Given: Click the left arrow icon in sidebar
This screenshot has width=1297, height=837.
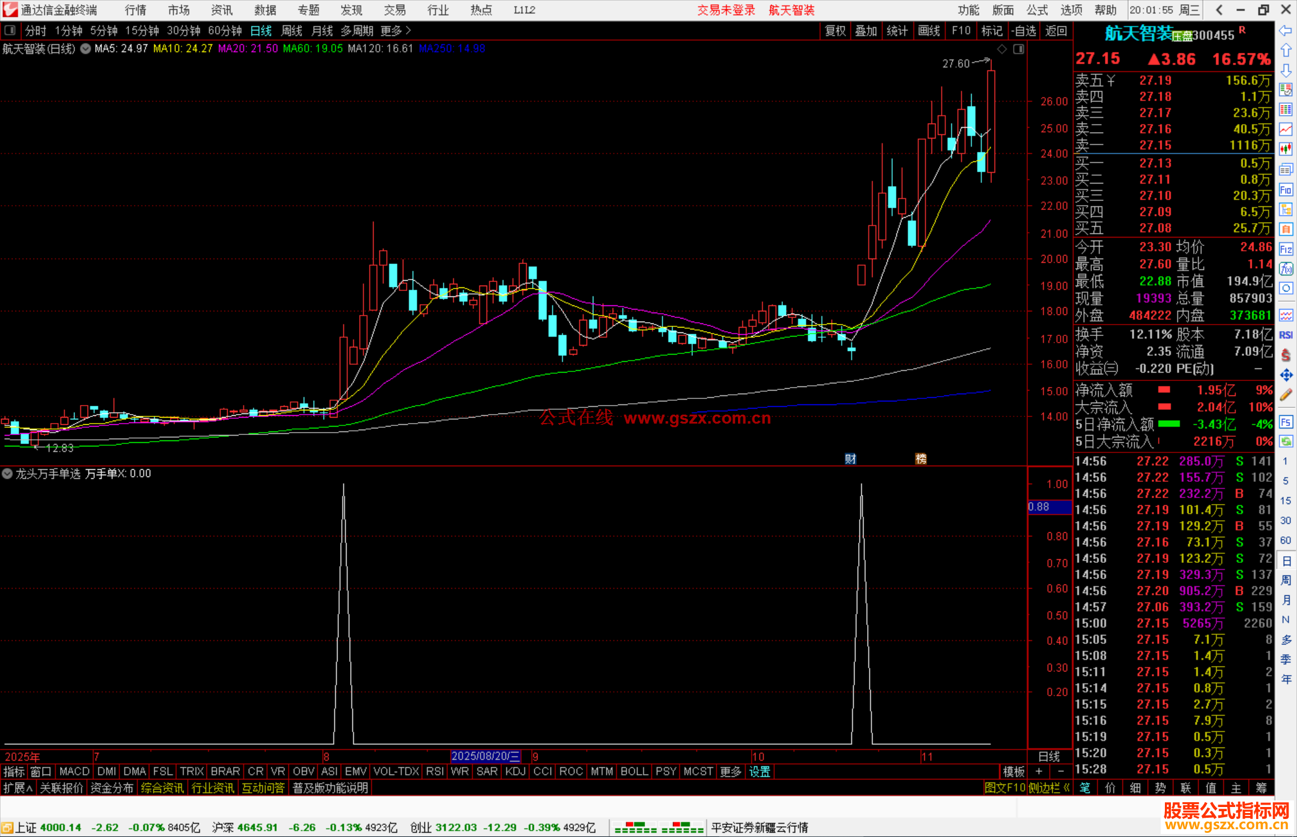Looking at the screenshot, I should coord(1285,30).
